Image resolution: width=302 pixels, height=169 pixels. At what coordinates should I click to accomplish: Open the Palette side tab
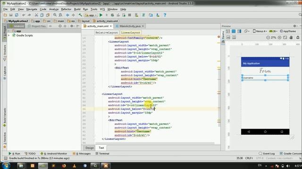(223, 37)
